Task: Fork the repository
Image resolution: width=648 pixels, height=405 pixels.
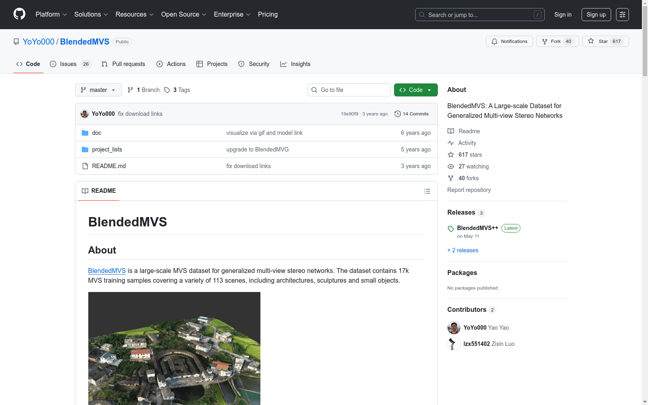Action: click(558, 41)
